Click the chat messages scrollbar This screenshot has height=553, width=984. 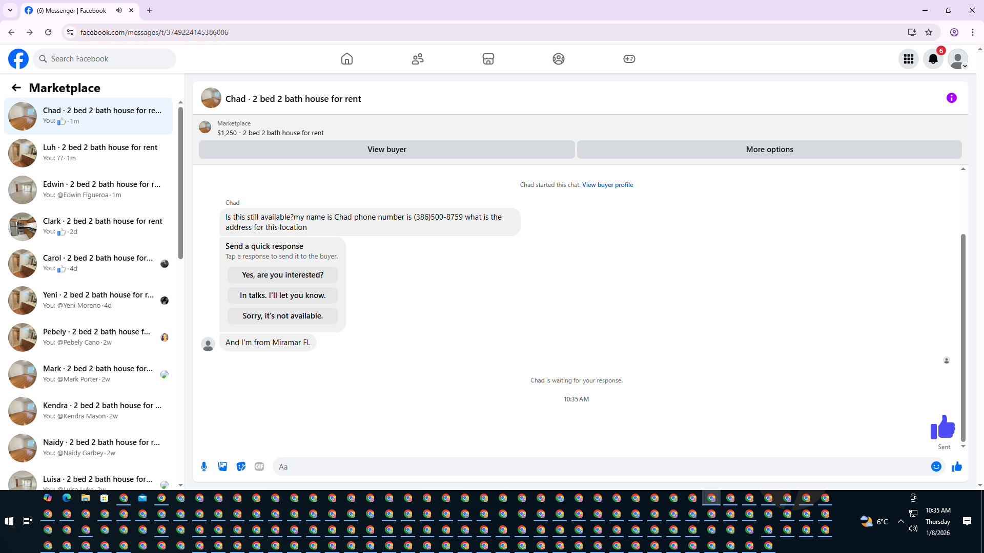click(x=963, y=338)
